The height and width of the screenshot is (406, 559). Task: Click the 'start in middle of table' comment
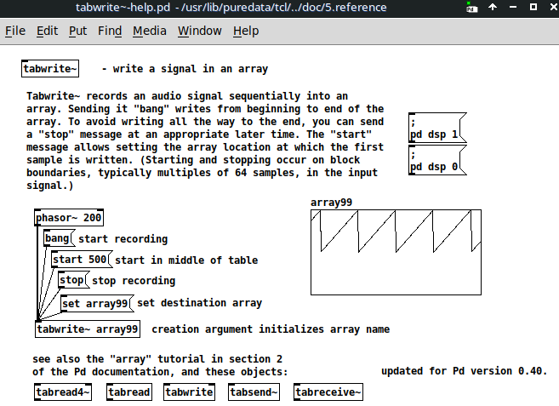click(186, 260)
